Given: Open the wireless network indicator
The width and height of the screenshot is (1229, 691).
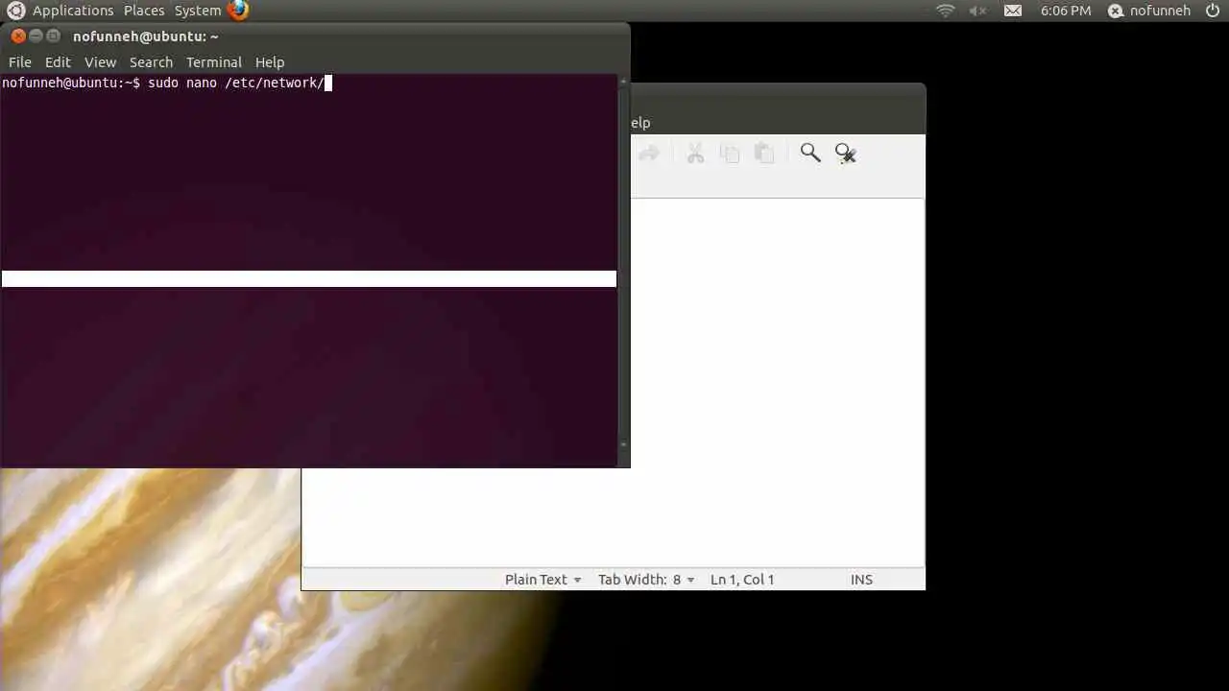Looking at the screenshot, I should click(946, 11).
